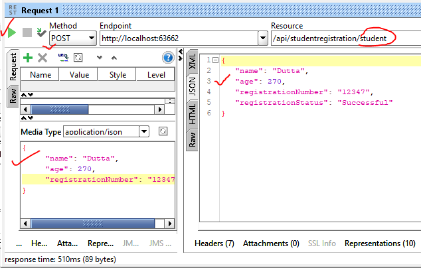Screen dimensions: 421x270
Task: Select the JSON response tab
Action: click(x=193, y=86)
